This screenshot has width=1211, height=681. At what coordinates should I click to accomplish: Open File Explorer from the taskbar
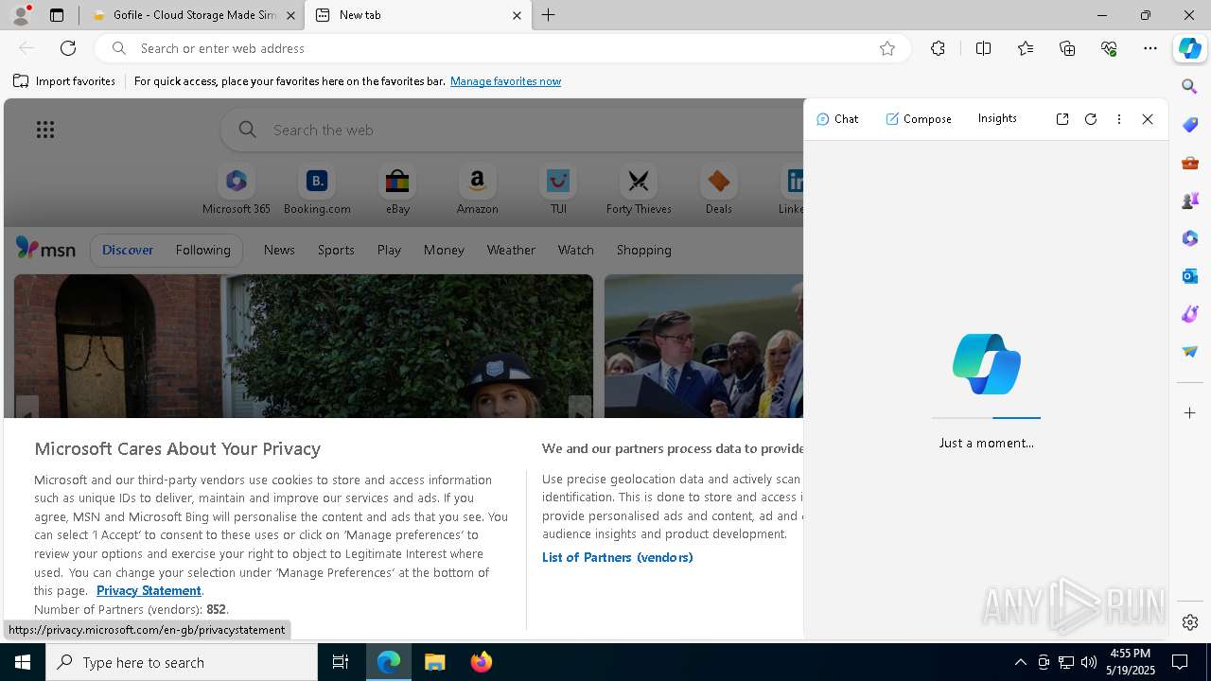point(435,662)
